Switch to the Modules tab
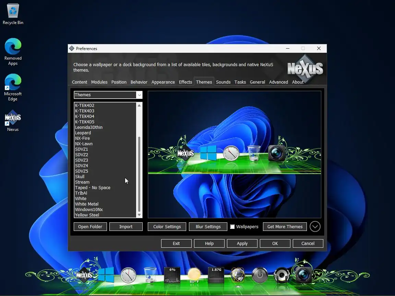 [99, 82]
